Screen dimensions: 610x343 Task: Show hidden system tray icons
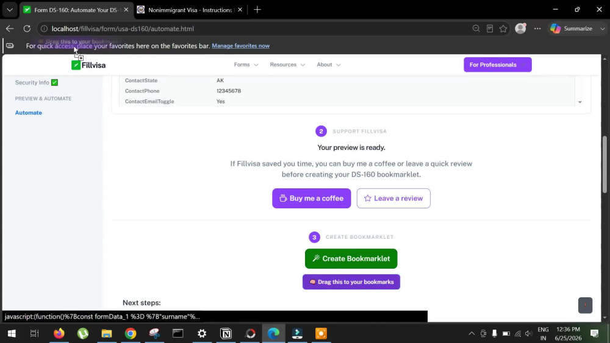point(472,333)
